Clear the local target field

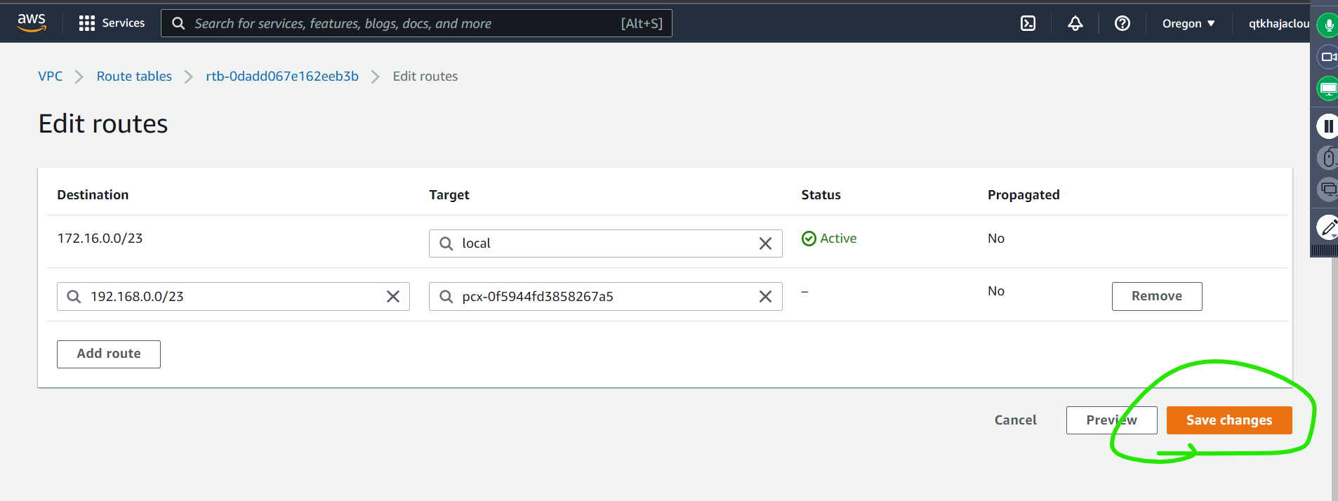(765, 243)
